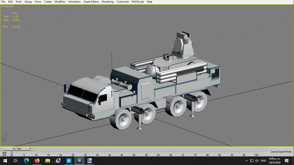The width and height of the screenshot is (294, 165).
Task: Open the Graph Editors menu
Action: point(91,2)
